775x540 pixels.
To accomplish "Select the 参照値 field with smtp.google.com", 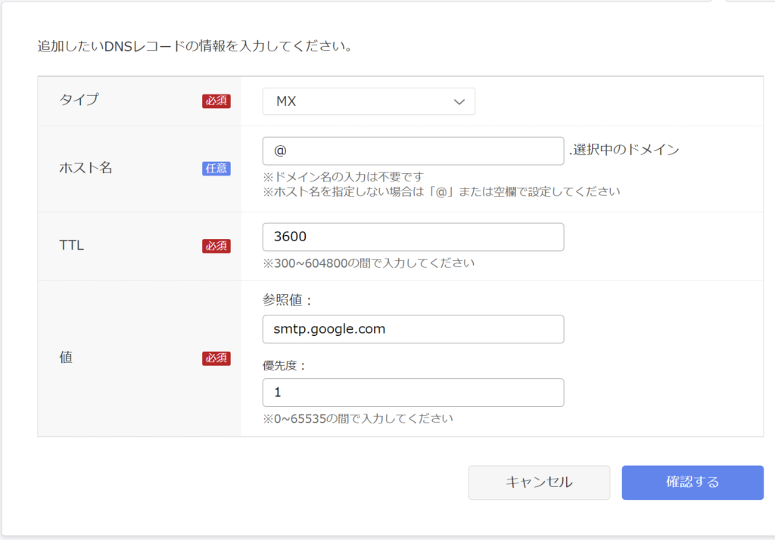I will pyautogui.click(x=412, y=329).
